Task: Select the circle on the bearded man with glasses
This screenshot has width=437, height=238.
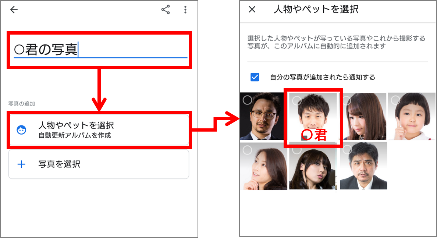Action: coord(247,100)
